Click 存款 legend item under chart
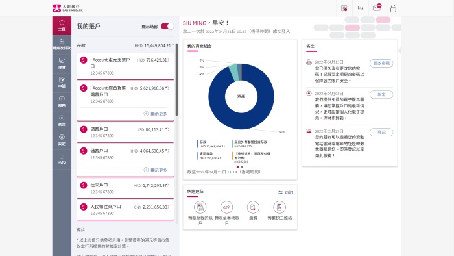Viewport: 454px width, 256px height. click(211, 144)
